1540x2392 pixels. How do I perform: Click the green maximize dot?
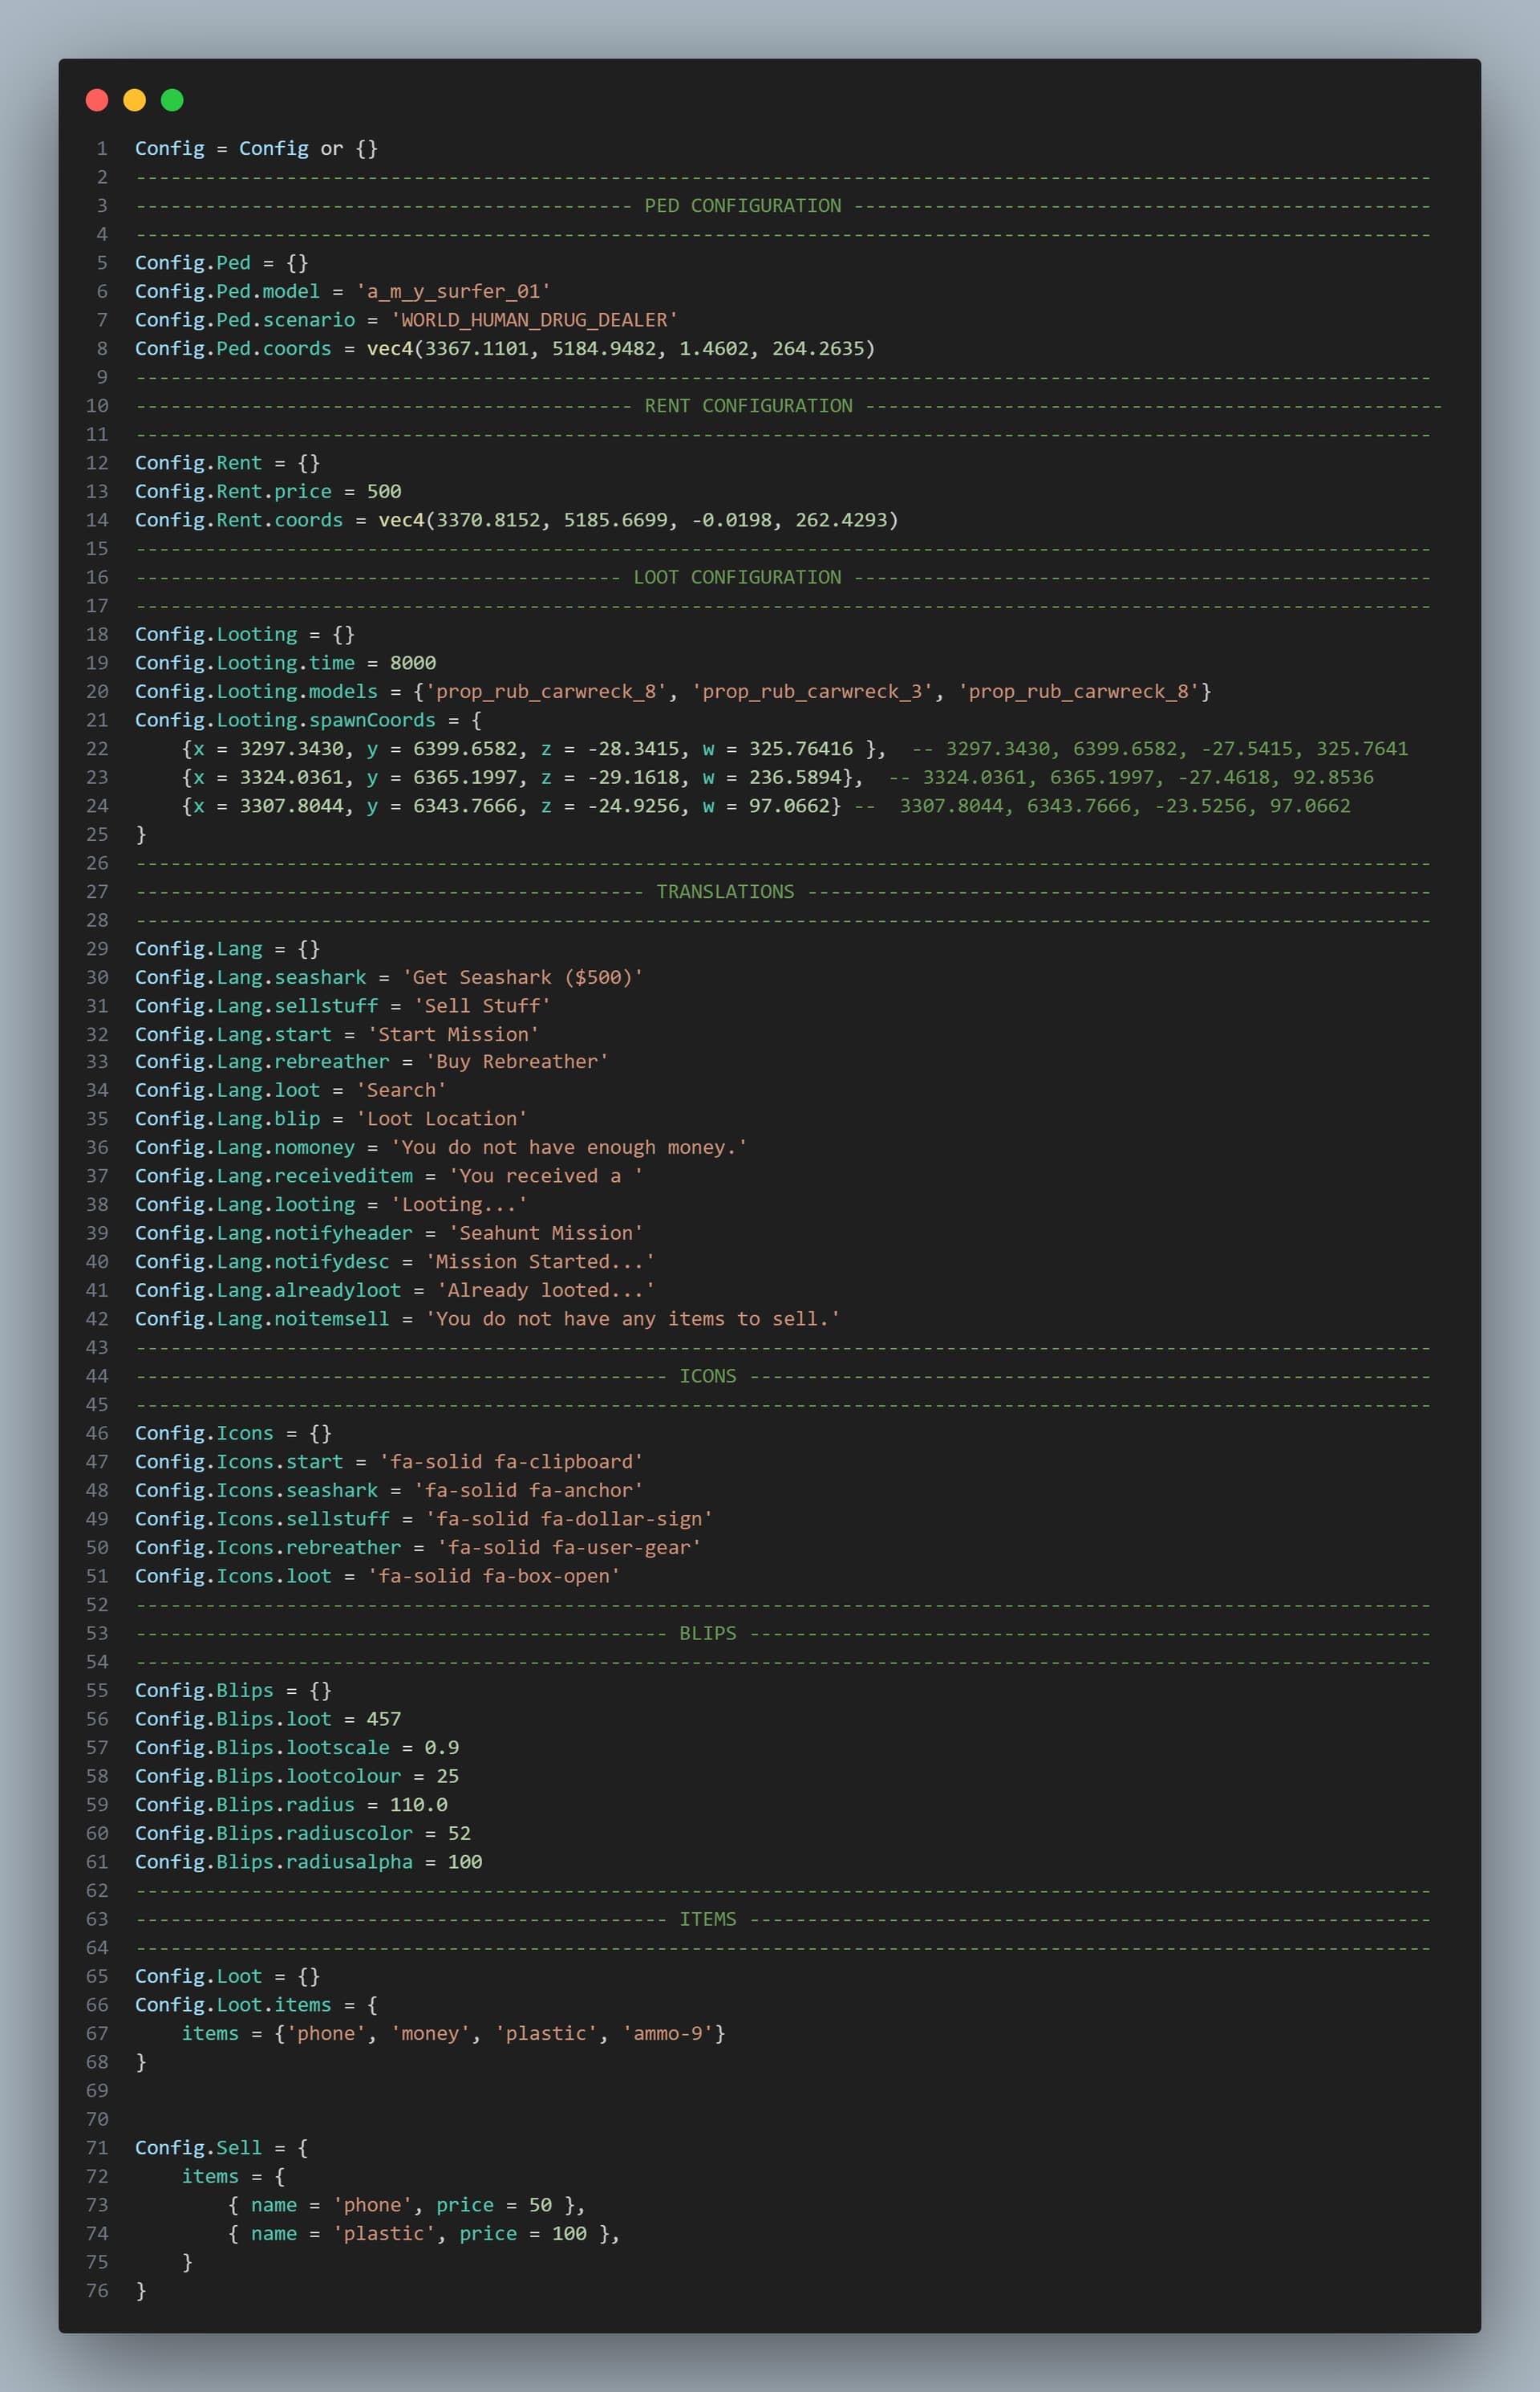pyautogui.click(x=172, y=100)
